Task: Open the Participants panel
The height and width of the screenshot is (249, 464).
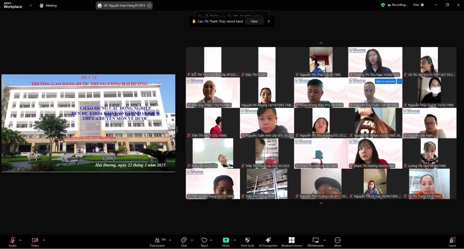Action: click(x=157, y=242)
